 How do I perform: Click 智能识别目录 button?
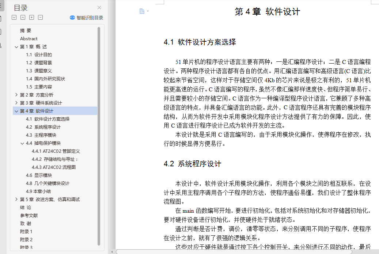click(x=86, y=18)
